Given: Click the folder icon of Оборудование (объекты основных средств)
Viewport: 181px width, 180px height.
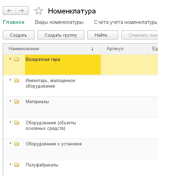Looking at the screenshot, I should pos(17,123).
